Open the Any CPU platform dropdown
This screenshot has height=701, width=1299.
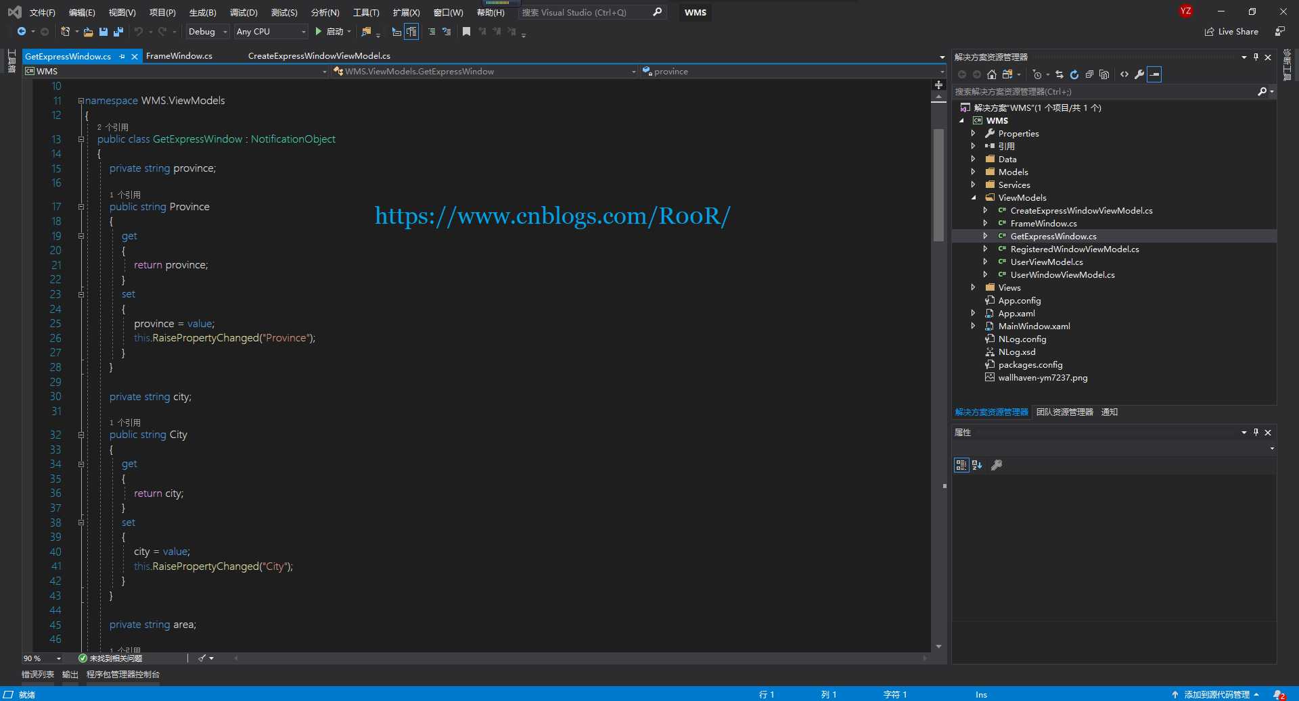(271, 32)
